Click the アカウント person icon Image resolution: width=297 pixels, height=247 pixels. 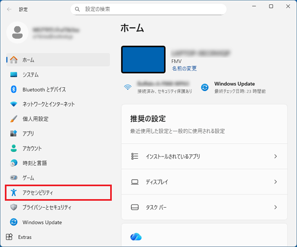coord(13,148)
